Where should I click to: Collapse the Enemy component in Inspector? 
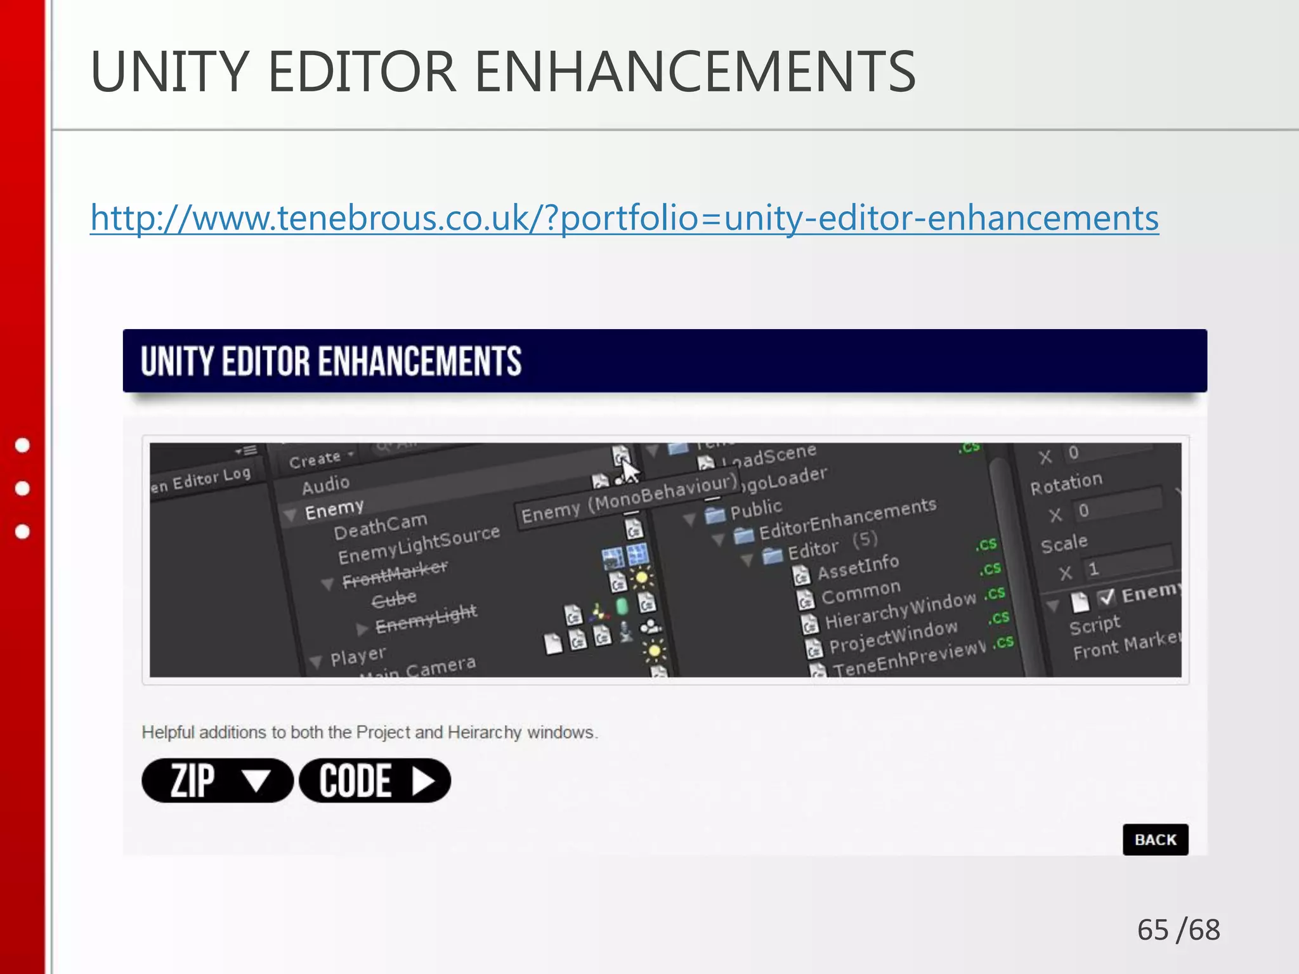tap(1052, 606)
